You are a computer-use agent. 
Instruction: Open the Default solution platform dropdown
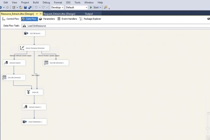coord(76,7)
